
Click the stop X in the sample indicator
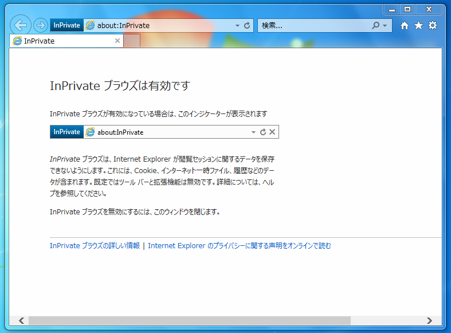(x=272, y=132)
